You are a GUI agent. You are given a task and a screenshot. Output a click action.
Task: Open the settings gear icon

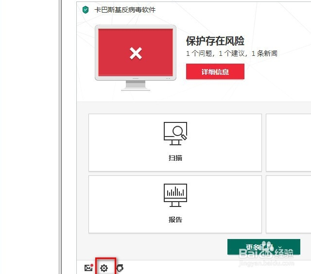click(104, 268)
